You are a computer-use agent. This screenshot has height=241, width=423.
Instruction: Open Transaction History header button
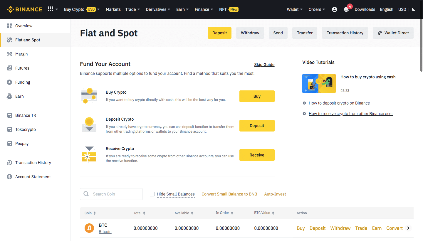(345, 33)
